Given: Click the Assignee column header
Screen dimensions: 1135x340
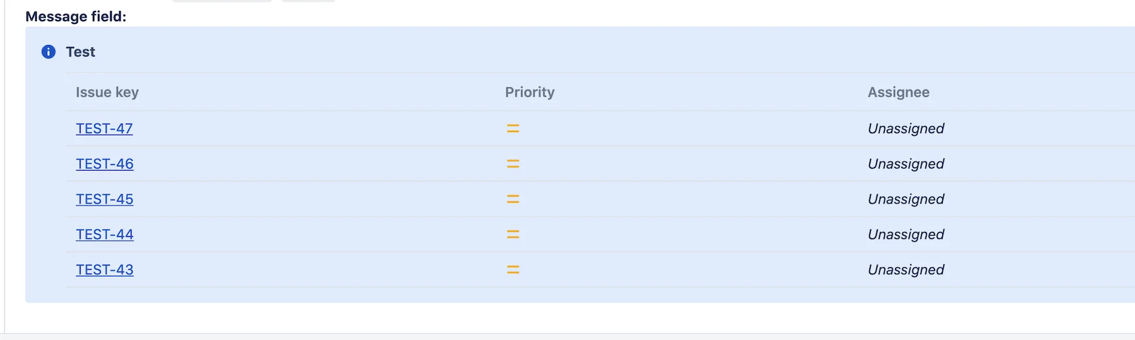Looking at the screenshot, I should click(x=898, y=93).
